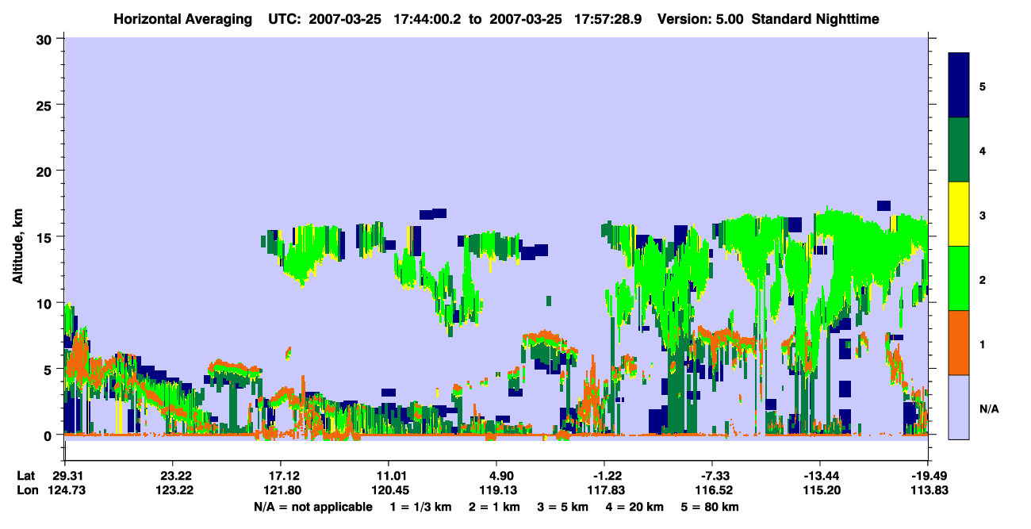
Task: Click the dark blue colorbar segment labeled 5
Action: pos(959,86)
